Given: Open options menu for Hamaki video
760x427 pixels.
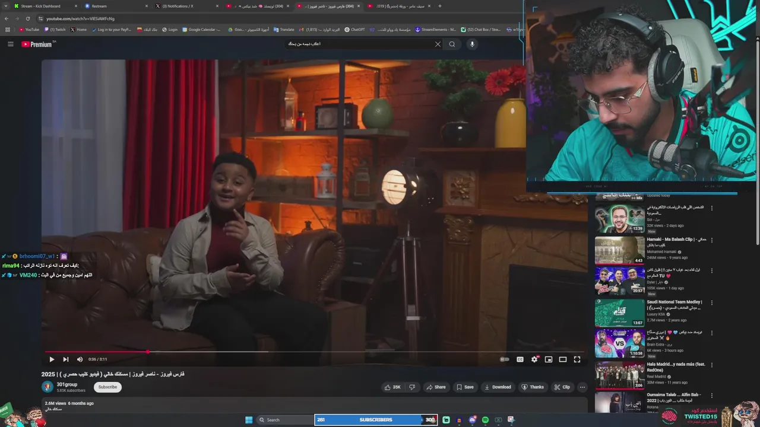Looking at the screenshot, I should [x=711, y=240].
